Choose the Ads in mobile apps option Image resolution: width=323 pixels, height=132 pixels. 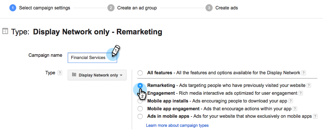pyautogui.click(x=140, y=116)
